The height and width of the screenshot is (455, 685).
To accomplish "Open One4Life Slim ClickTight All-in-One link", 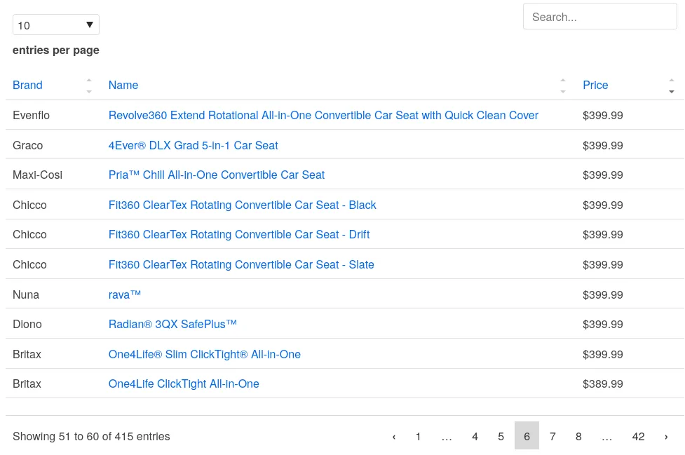I will [x=205, y=354].
